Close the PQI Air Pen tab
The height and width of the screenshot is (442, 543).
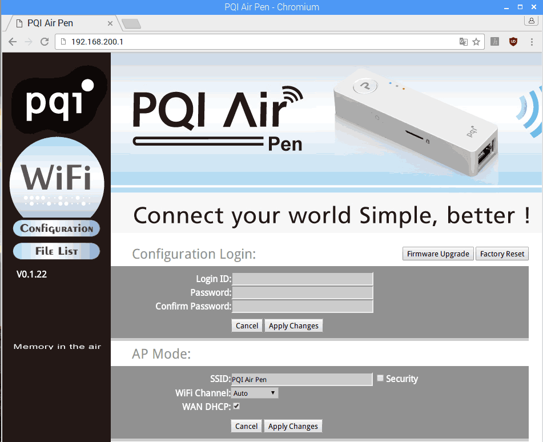click(x=110, y=23)
